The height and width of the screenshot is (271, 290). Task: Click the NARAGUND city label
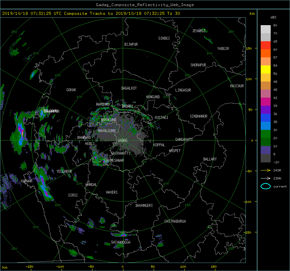[x=109, y=120]
